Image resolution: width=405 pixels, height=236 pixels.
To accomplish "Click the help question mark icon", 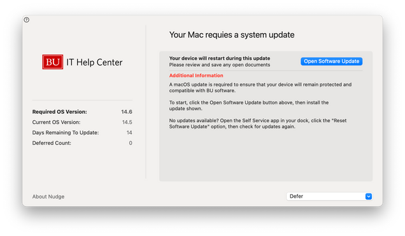I will pos(26,20).
